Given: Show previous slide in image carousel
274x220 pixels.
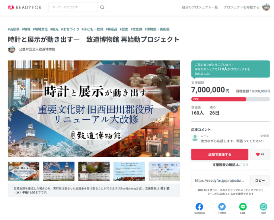Looking at the screenshot, I should coord(13,109).
